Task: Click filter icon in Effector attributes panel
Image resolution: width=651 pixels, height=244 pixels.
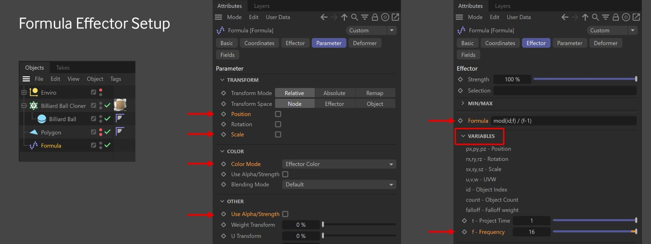Action: [x=605, y=17]
